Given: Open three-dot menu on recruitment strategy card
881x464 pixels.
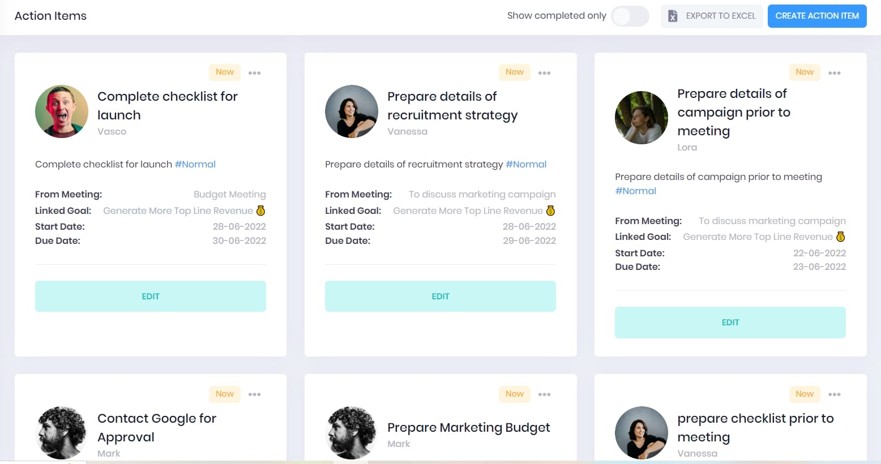Looking at the screenshot, I should click(x=545, y=73).
